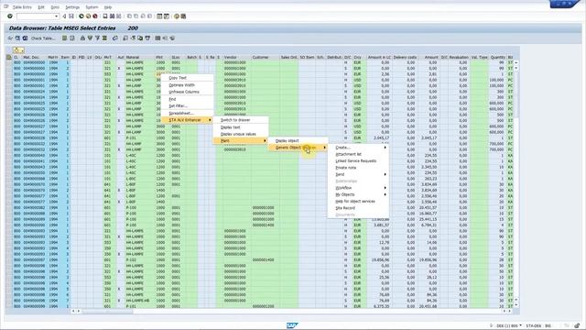586x330 pixels.
Task: Open the Settings menu
Action: click(72, 7)
